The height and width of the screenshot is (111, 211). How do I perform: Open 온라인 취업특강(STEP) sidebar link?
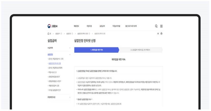(x=55, y=68)
